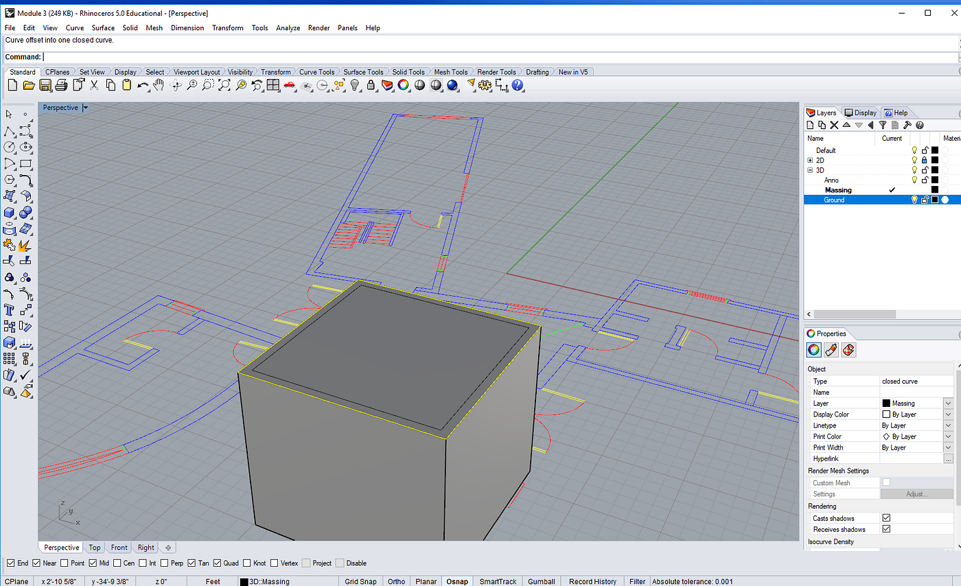The width and height of the screenshot is (961, 586).
Task: Click the Text object tool
Action: coord(10,309)
